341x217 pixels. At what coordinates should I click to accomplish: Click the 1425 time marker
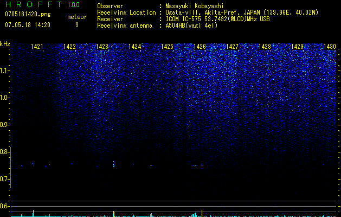[167, 47]
